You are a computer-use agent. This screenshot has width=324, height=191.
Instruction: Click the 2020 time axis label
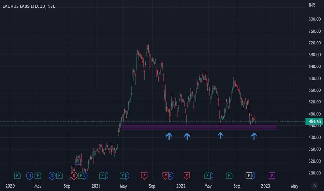[10, 186]
